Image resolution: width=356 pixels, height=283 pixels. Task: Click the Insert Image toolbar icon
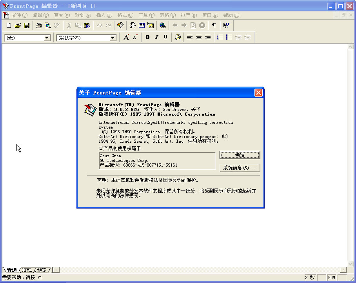(151, 25)
